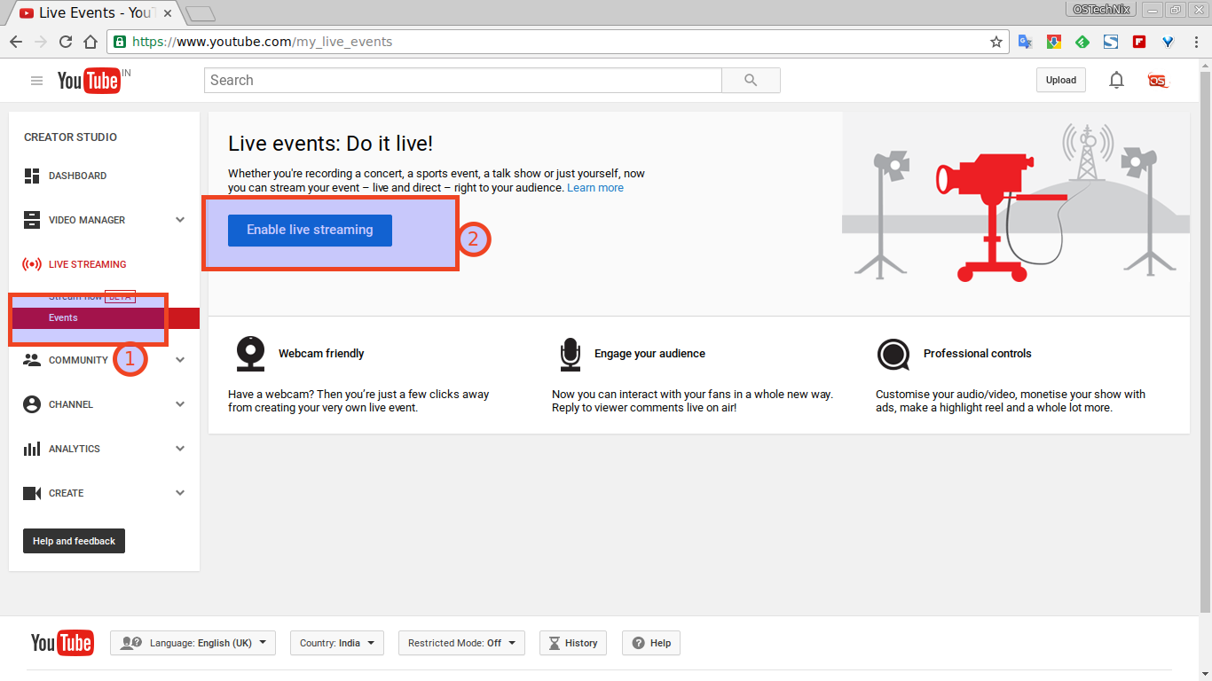Image resolution: width=1212 pixels, height=681 pixels.
Task: Click the site security padlock icon
Action: (120, 42)
